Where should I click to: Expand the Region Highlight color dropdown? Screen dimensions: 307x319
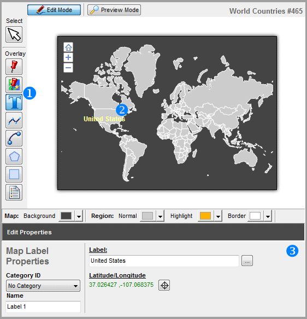(218, 216)
